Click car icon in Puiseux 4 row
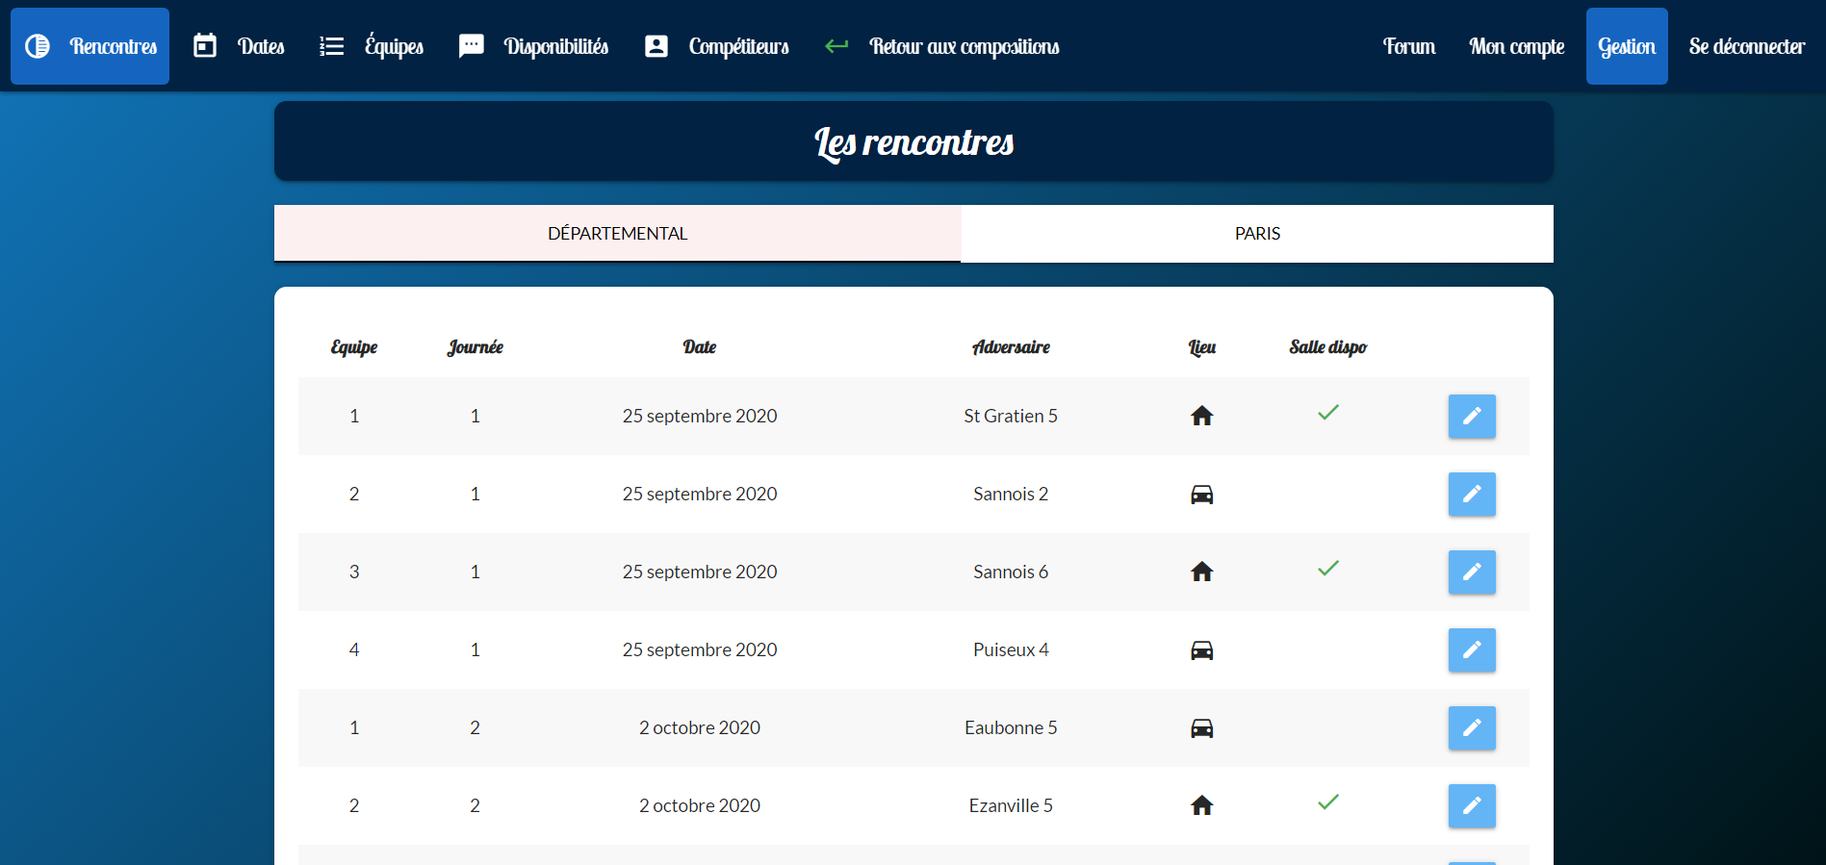Viewport: 1826px width, 865px height. click(x=1202, y=650)
